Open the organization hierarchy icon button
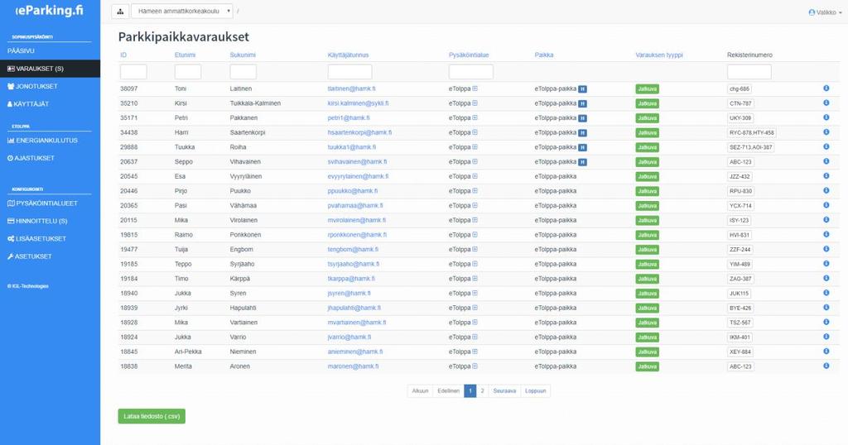Screen dimensions: 848x445 [120, 12]
